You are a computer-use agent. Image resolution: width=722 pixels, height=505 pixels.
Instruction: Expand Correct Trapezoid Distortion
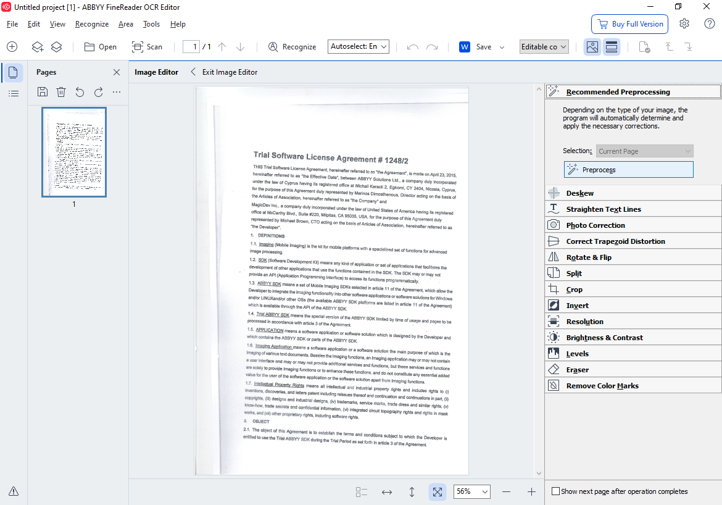pos(633,241)
